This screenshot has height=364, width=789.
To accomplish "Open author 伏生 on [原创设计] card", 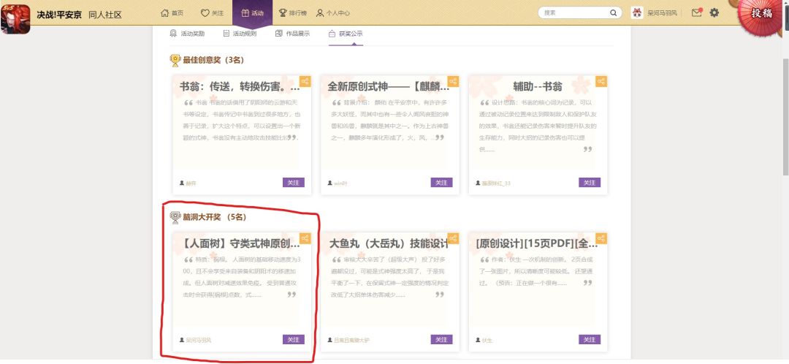I will 484,341.
